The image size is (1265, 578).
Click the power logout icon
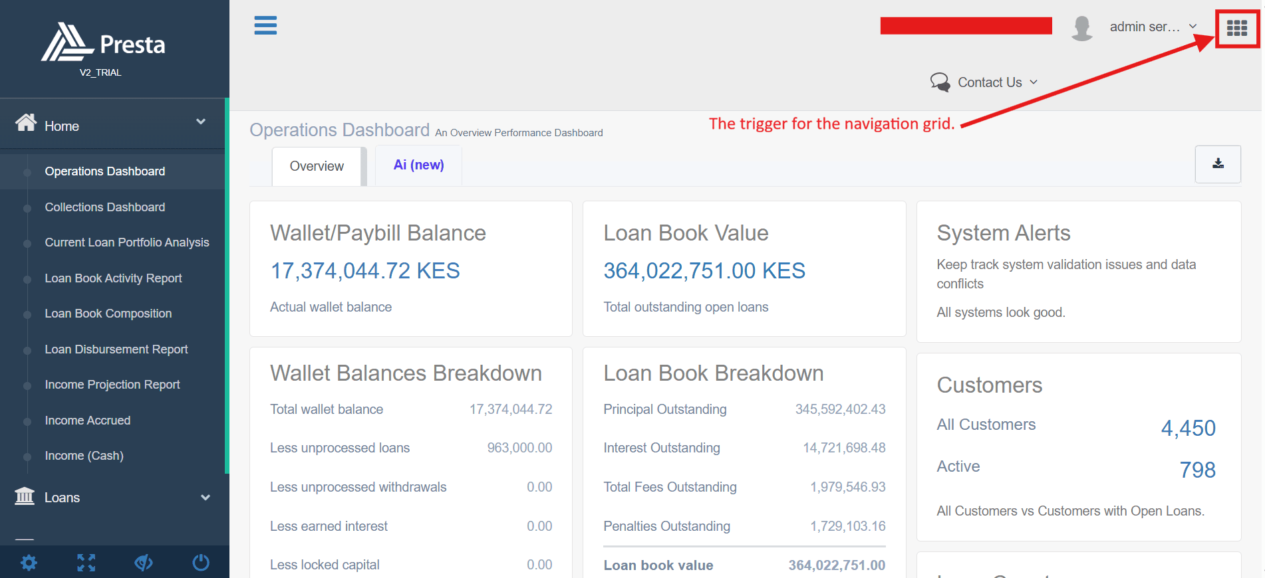coord(201,563)
